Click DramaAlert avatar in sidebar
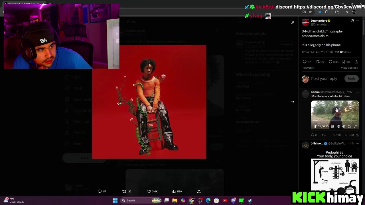The width and height of the screenshot is (365, 205). point(305,22)
